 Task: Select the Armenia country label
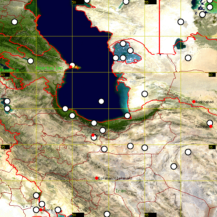click(x=9, y=70)
